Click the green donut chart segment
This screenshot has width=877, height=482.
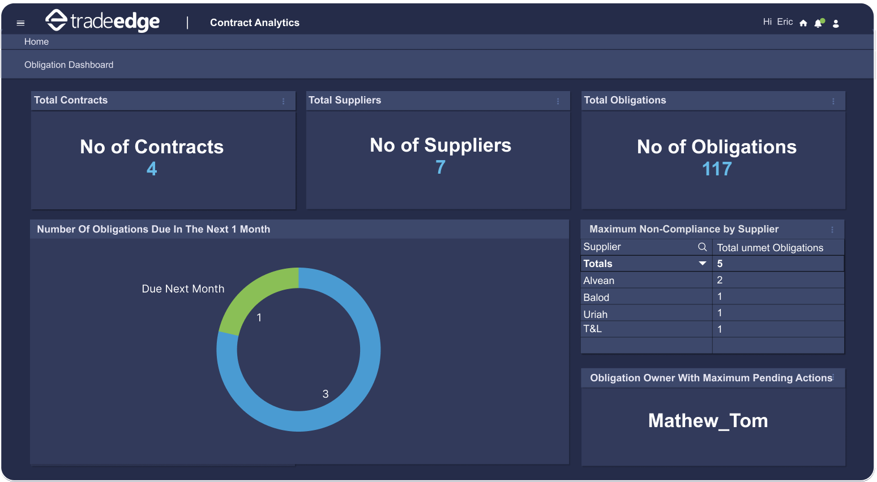(252, 293)
